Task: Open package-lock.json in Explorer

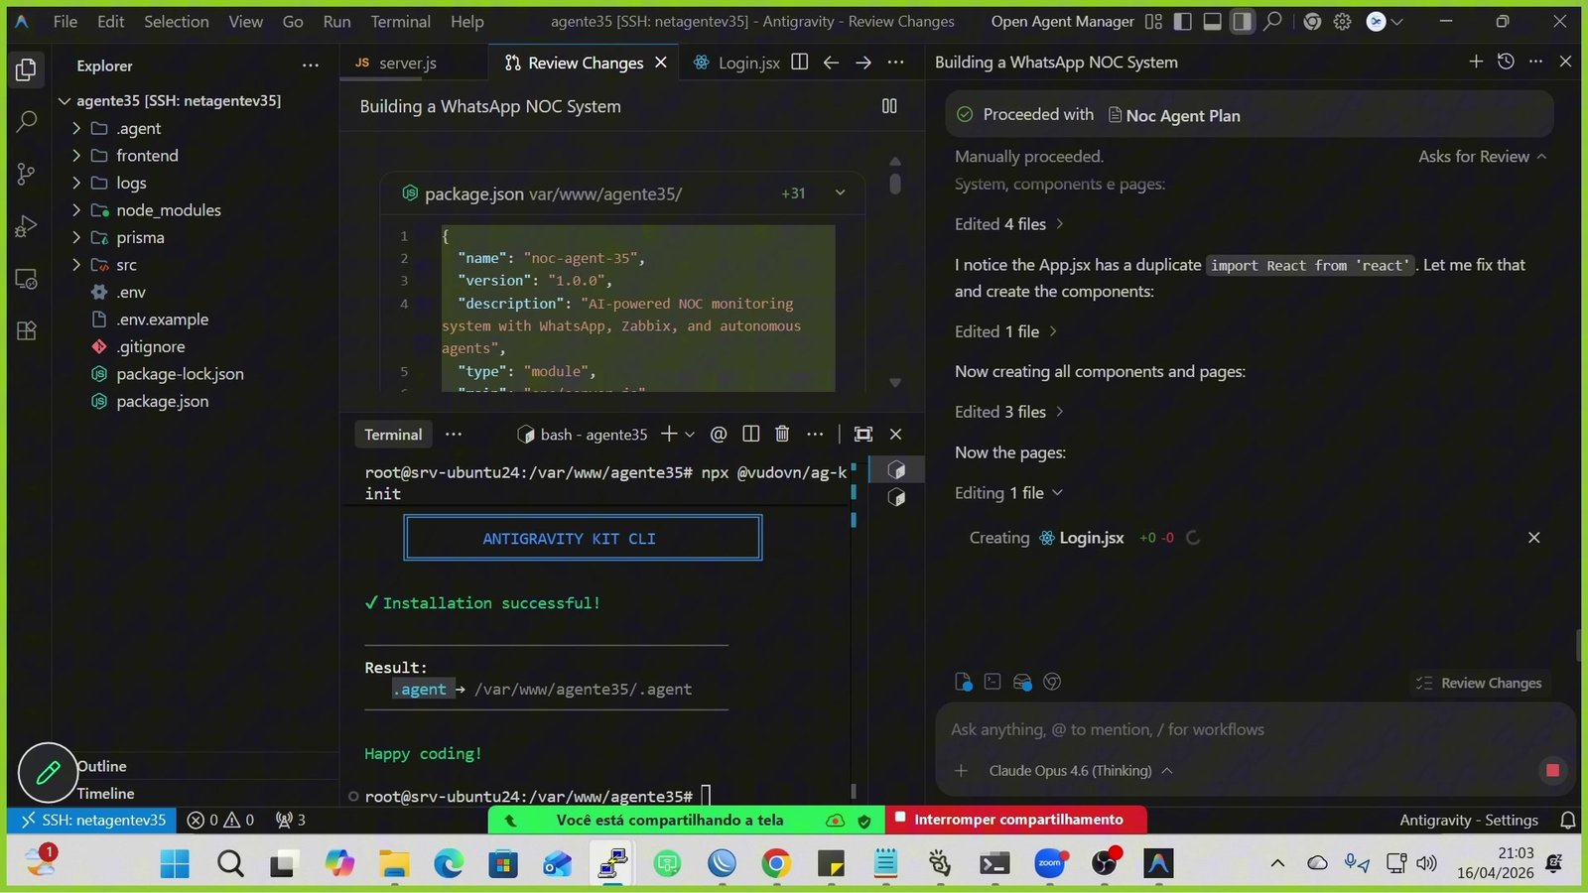Action: click(x=180, y=374)
